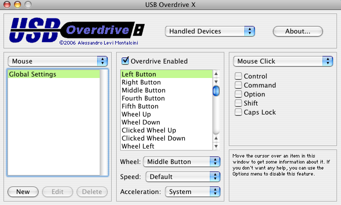
Task: Open the Speed dropdown set to Default
Action: (183, 177)
